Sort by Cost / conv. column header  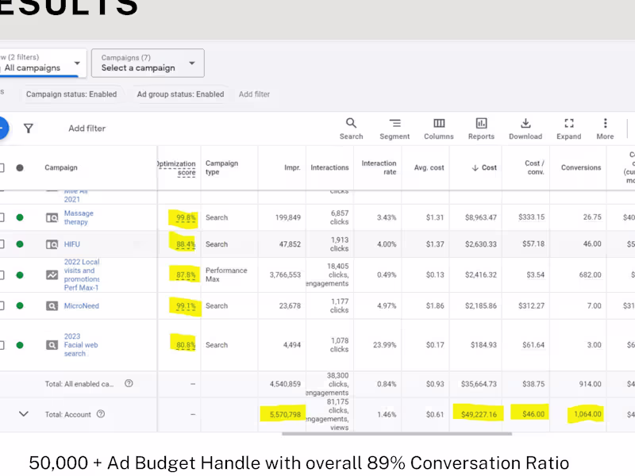coord(534,167)
